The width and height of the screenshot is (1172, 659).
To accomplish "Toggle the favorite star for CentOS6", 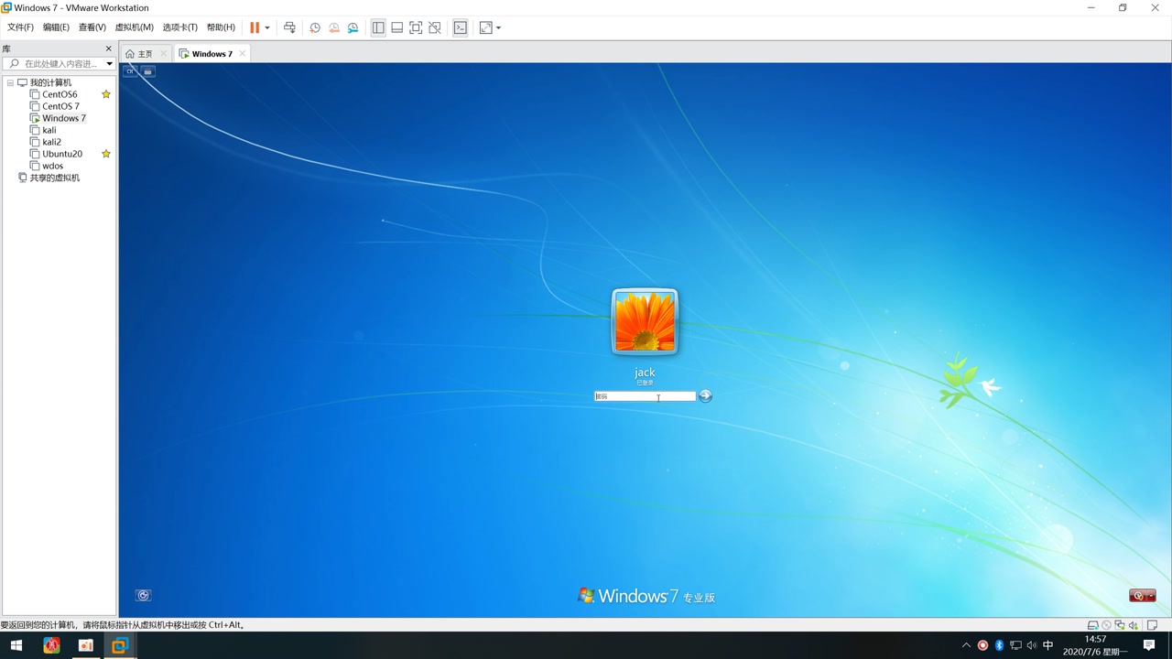I will (106, 94).
